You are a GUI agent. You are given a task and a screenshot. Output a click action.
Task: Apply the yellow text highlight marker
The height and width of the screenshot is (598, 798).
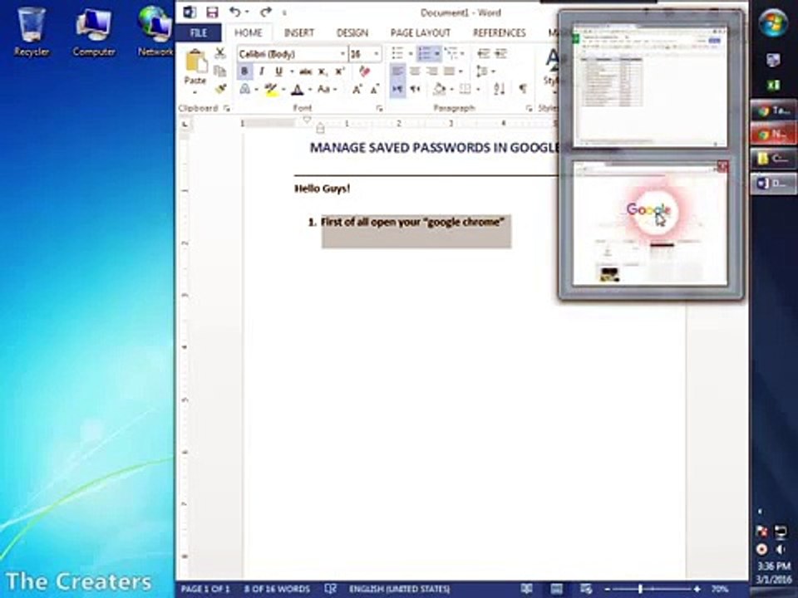[x=271, y=90]
